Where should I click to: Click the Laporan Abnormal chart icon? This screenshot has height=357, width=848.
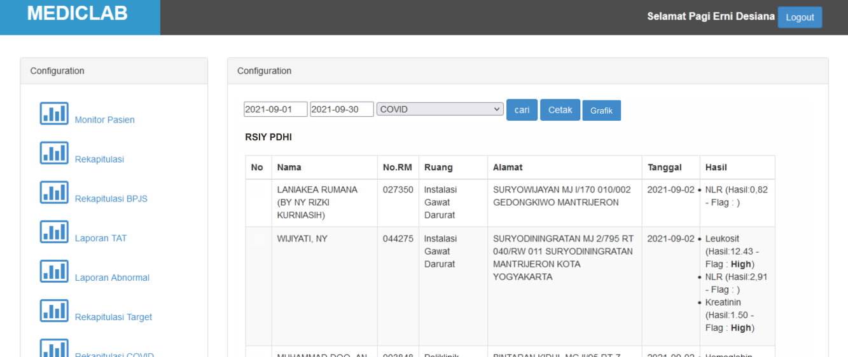54,271
